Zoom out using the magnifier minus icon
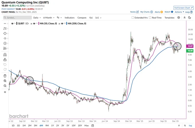 click(x=5, y=86)
